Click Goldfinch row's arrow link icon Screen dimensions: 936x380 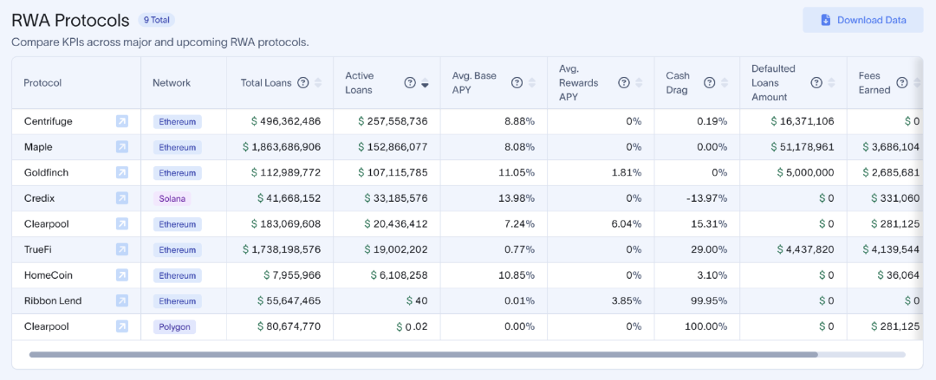pyautogui.click(x=122, y=173)
